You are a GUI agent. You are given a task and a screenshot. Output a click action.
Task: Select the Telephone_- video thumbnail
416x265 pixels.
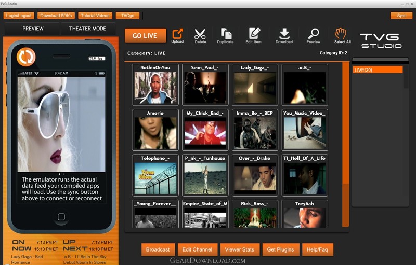pyautogui.click(x=155, y=175)
